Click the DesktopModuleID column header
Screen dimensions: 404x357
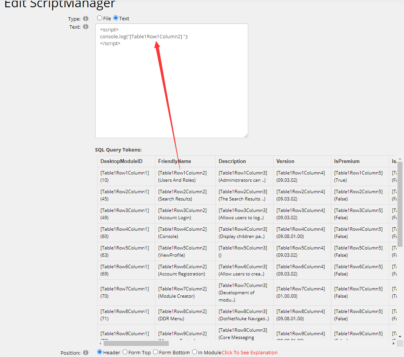coord(121,161)
